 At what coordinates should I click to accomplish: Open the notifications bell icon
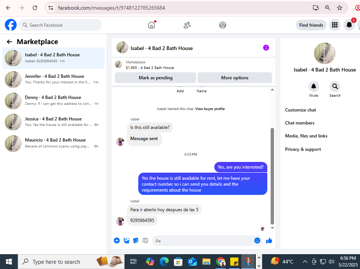click(349, 25)
